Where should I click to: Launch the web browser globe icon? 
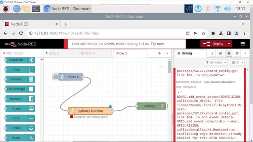pyautogui.click(x=17, y=9)
